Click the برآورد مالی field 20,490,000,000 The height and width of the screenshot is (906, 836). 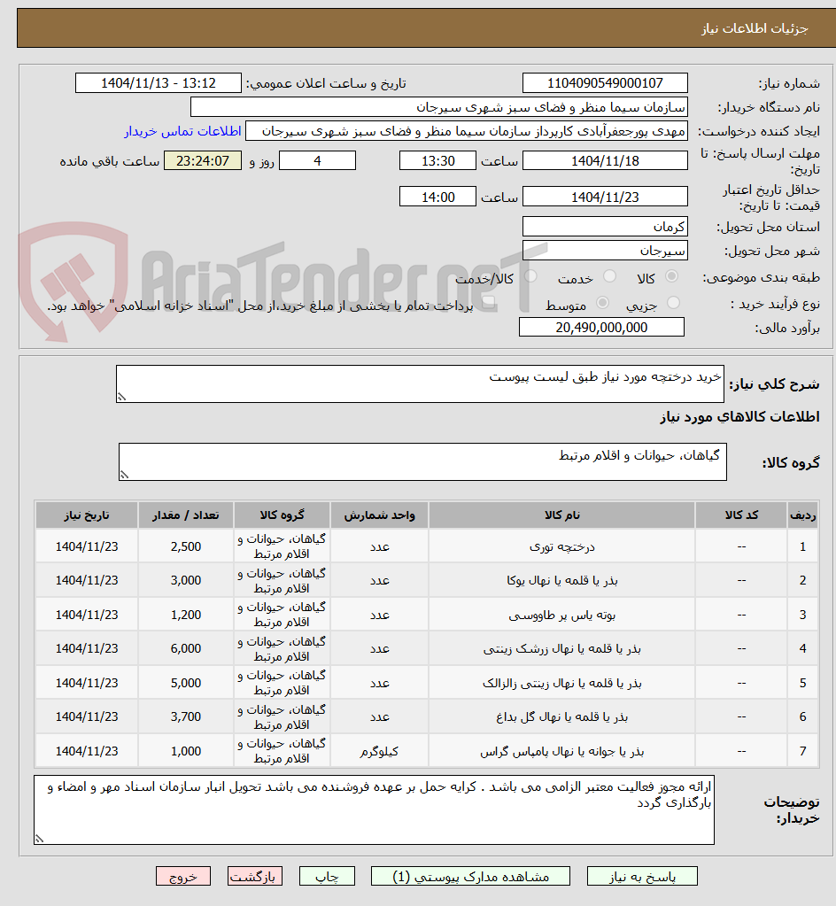click(601, 327)
